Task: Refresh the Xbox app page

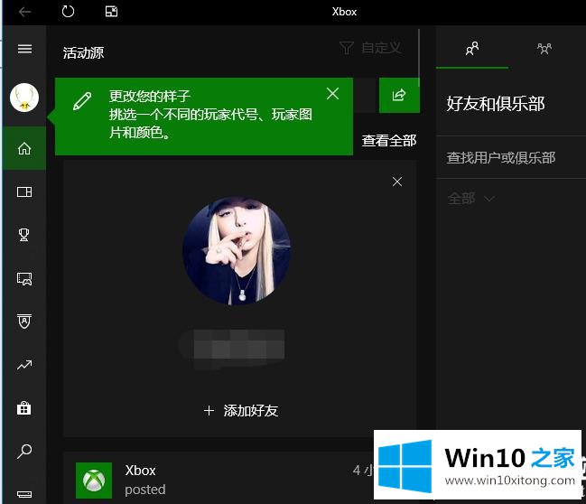Action: point(68,12)
